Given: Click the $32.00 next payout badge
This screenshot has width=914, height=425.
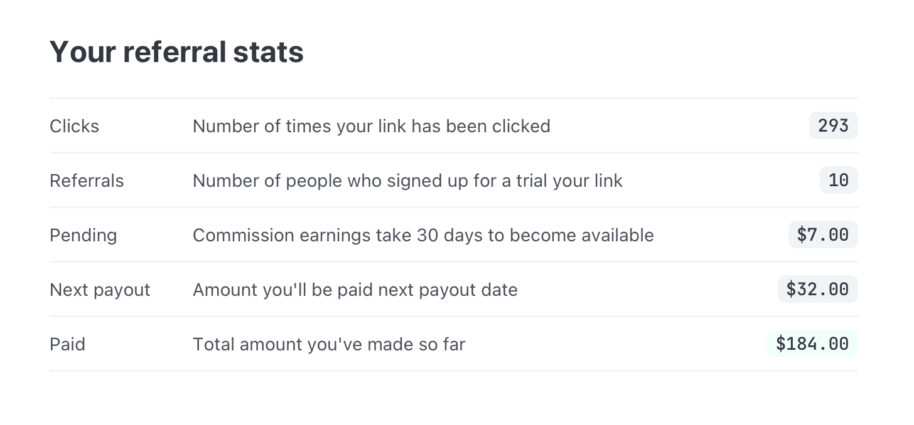Looking at the screenshot, I should tap(817, 290).
